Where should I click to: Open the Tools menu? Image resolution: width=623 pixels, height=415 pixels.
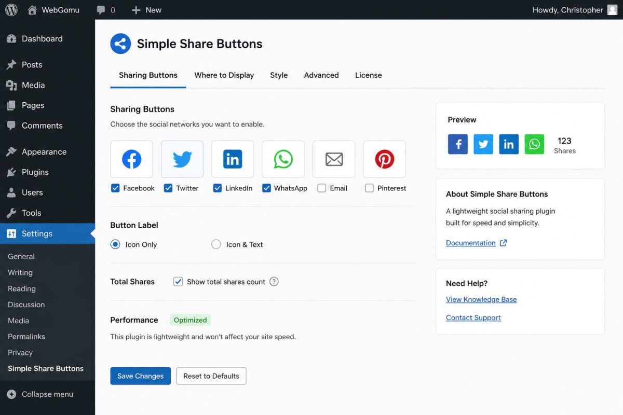pyautogui.click(x=47, y=213)
